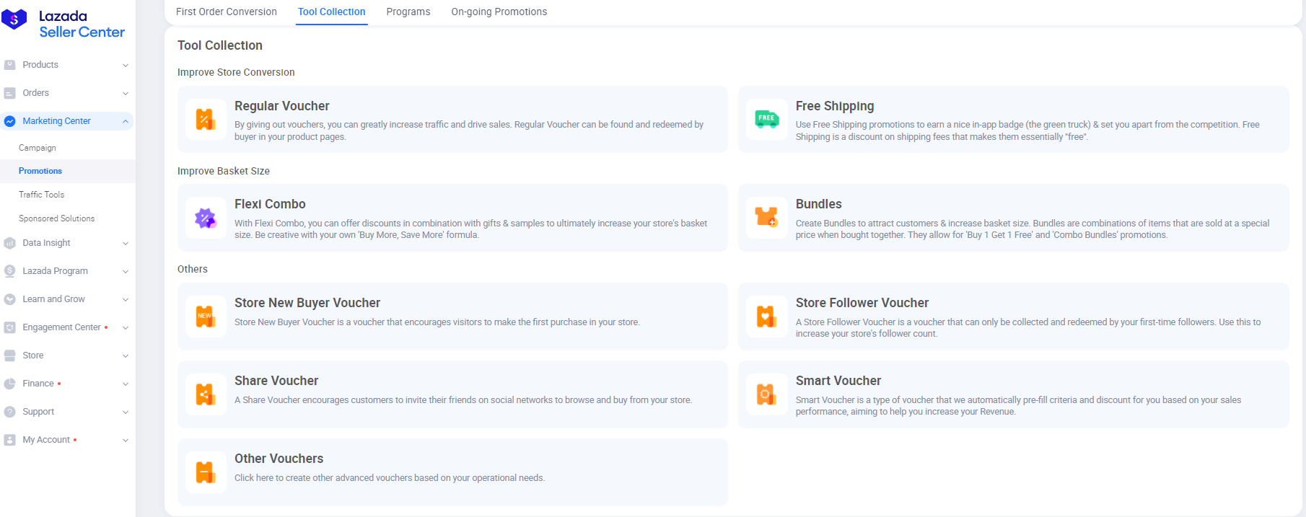Expand the Data Insight menu
The width and height of the screenshot is (1306, 517).
(66, 243)
